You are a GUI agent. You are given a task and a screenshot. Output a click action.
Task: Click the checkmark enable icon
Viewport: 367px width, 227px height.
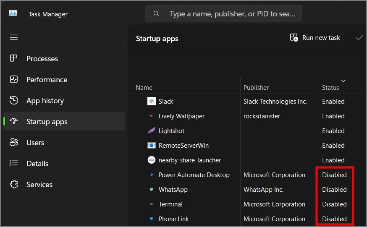(359, 38)
